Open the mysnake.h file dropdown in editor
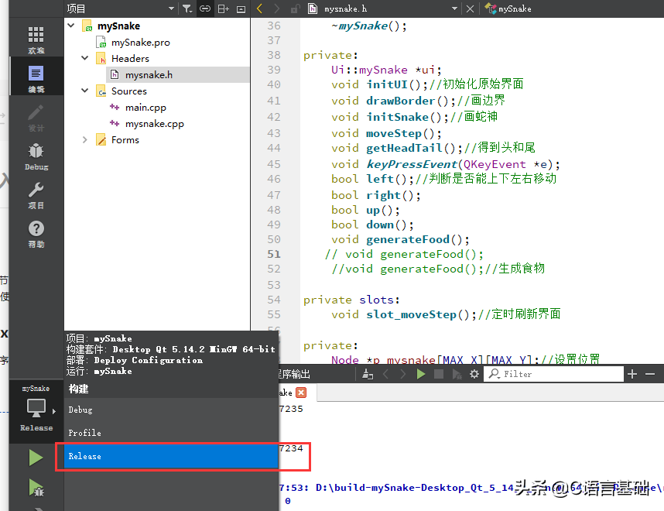664x511 pixels. coord(454,9)
